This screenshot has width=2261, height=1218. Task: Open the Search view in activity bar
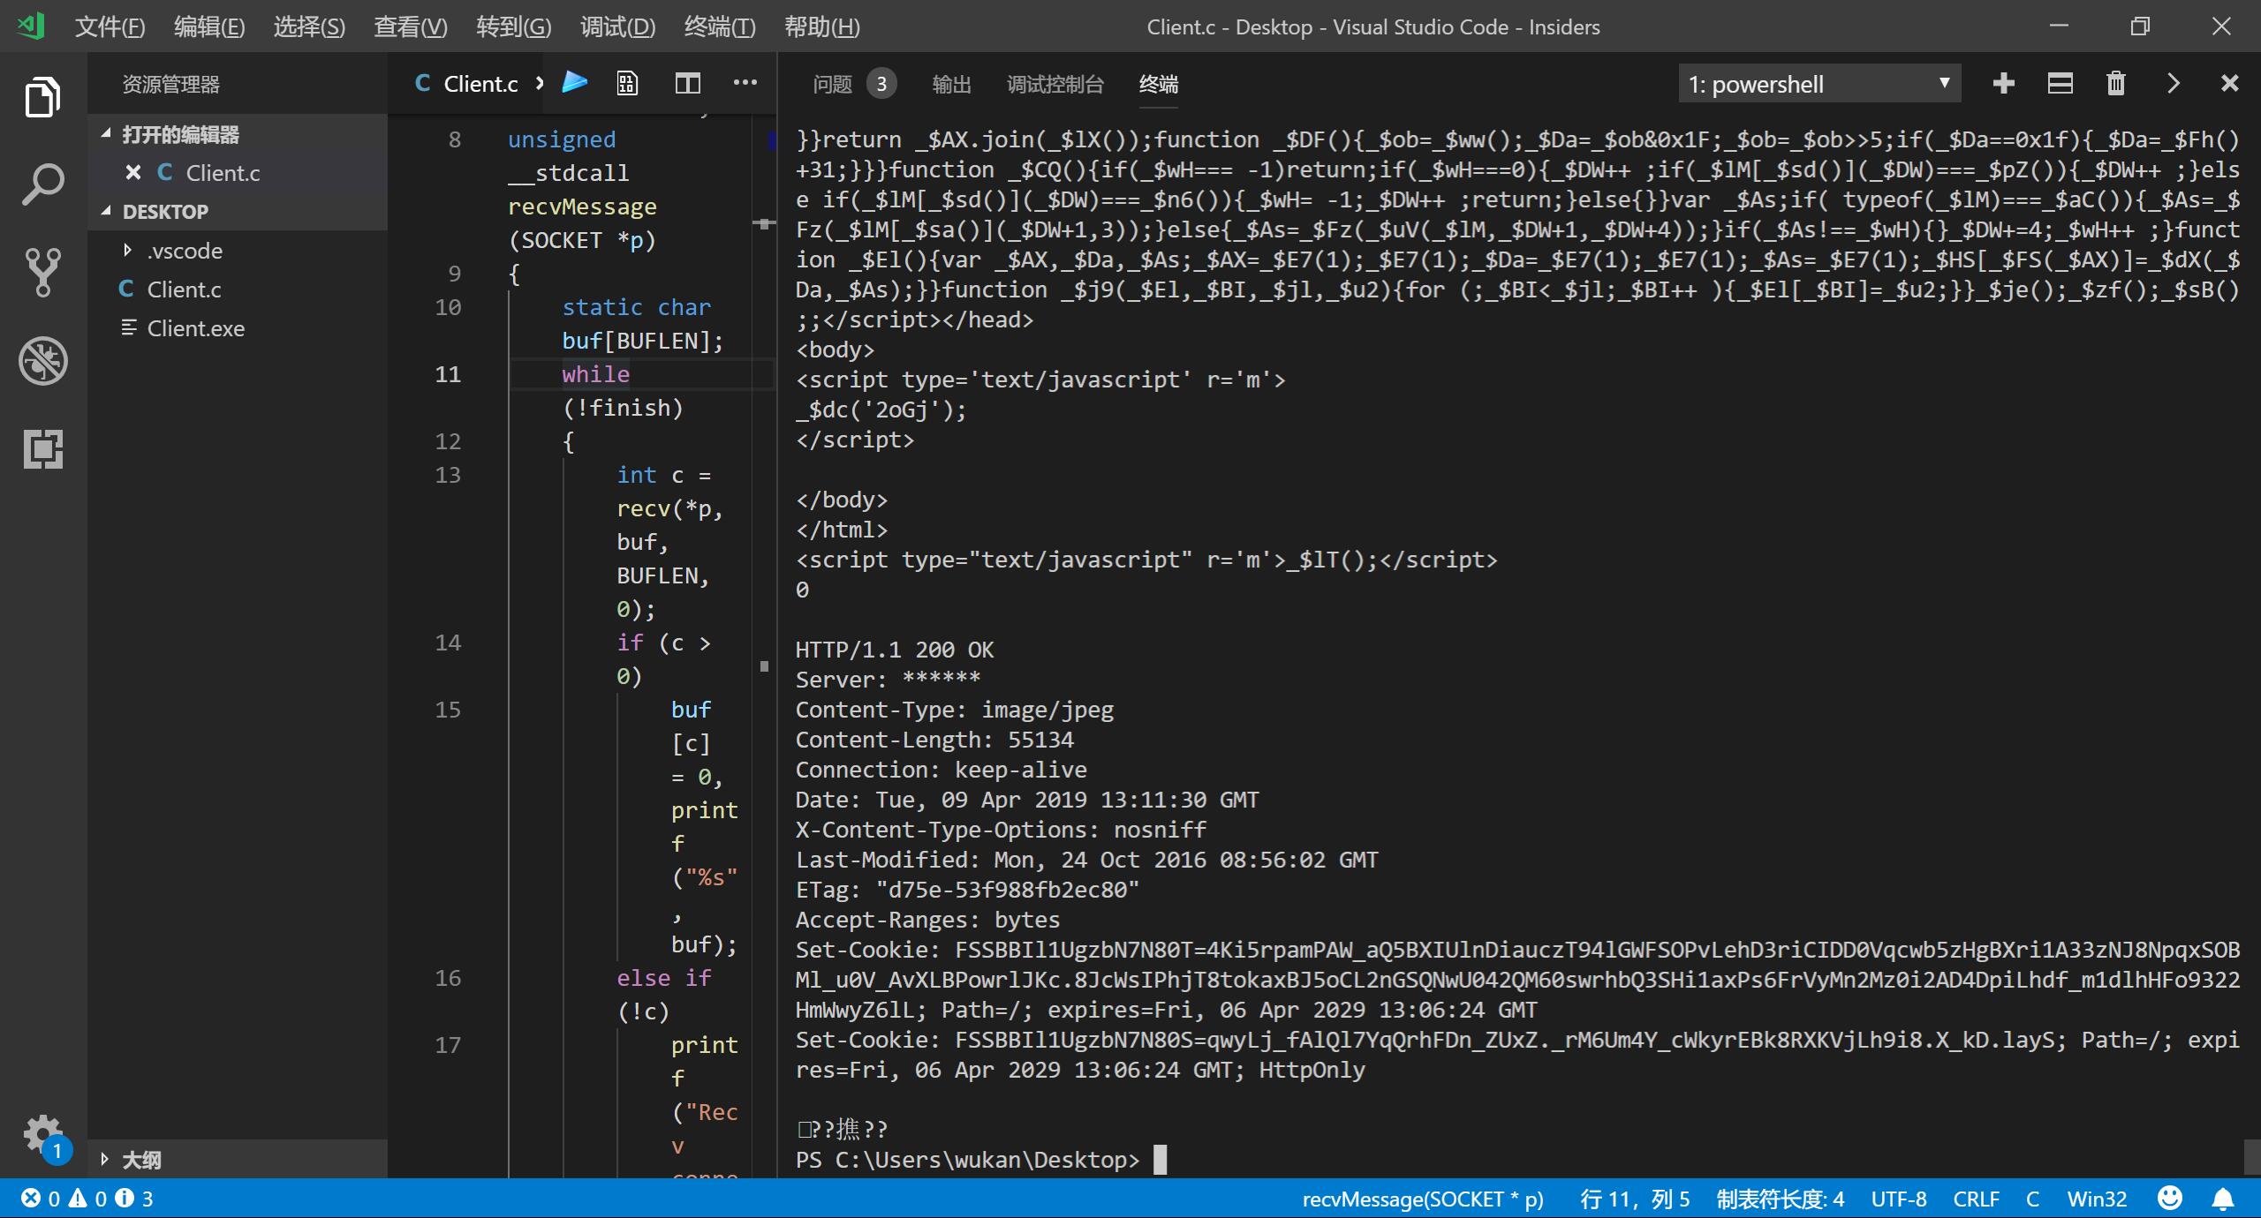point(42,185)
